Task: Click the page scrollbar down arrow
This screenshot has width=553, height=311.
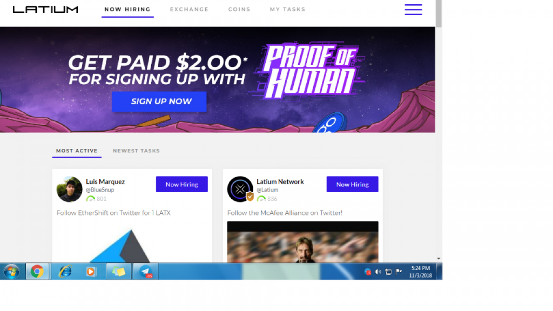Action: 439,259
